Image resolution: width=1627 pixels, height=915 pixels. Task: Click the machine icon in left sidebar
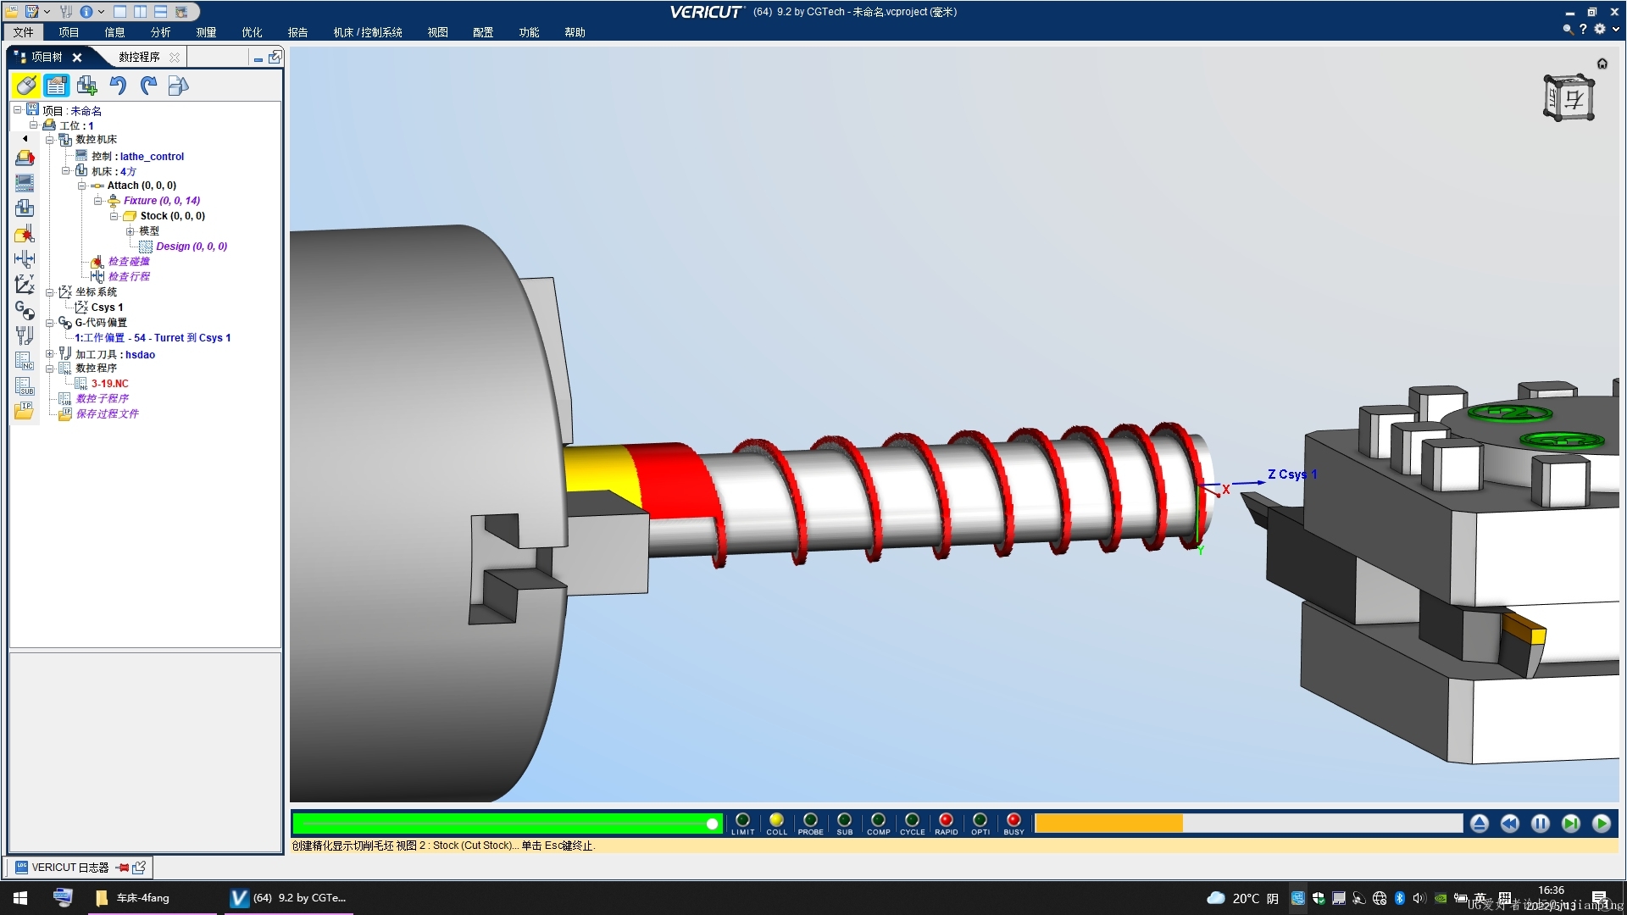(25, 208)
